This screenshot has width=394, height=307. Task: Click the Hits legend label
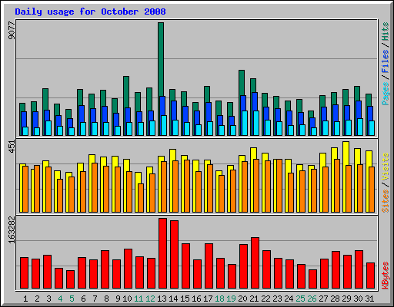[385, 31]
